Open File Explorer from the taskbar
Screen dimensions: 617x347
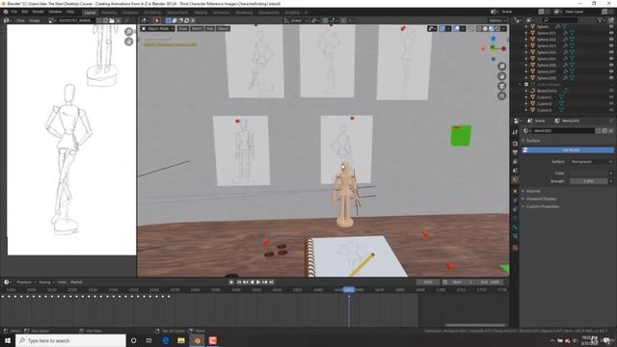tap(181, 340)
